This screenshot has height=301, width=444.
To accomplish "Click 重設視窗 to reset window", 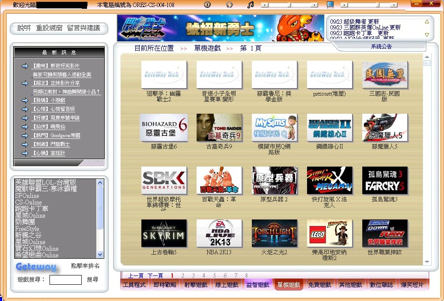I will pyautogui.click(x=49, y=28).
